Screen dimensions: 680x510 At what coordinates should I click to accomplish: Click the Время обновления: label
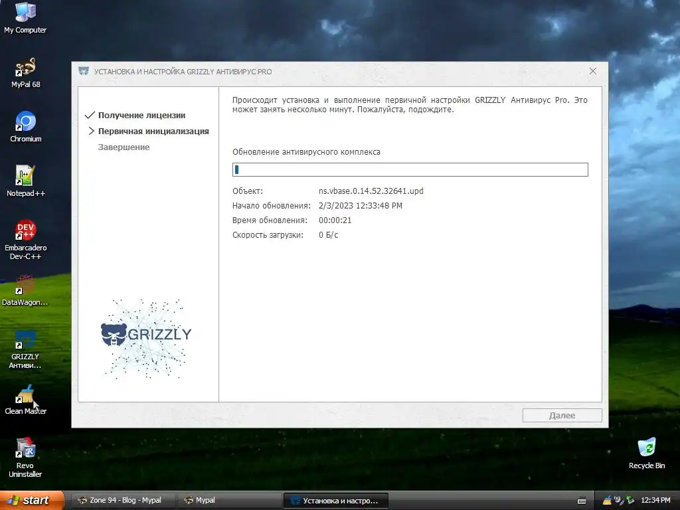pos(270,220)
